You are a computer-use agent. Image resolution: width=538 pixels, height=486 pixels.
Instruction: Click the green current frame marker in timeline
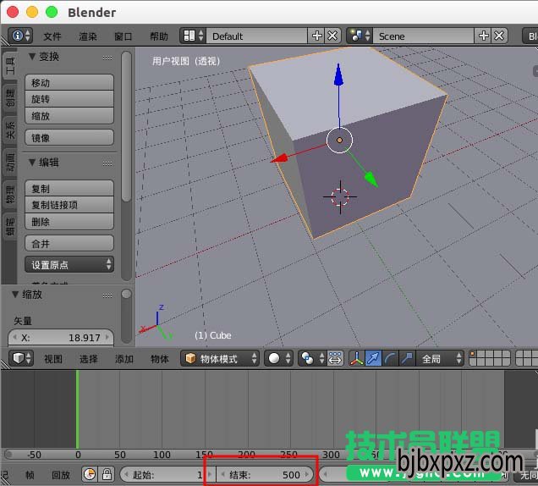click(x=78, y=409)
